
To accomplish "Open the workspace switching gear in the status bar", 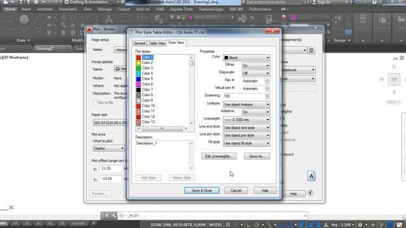I will pyautogui.click(x=360, y=225).
